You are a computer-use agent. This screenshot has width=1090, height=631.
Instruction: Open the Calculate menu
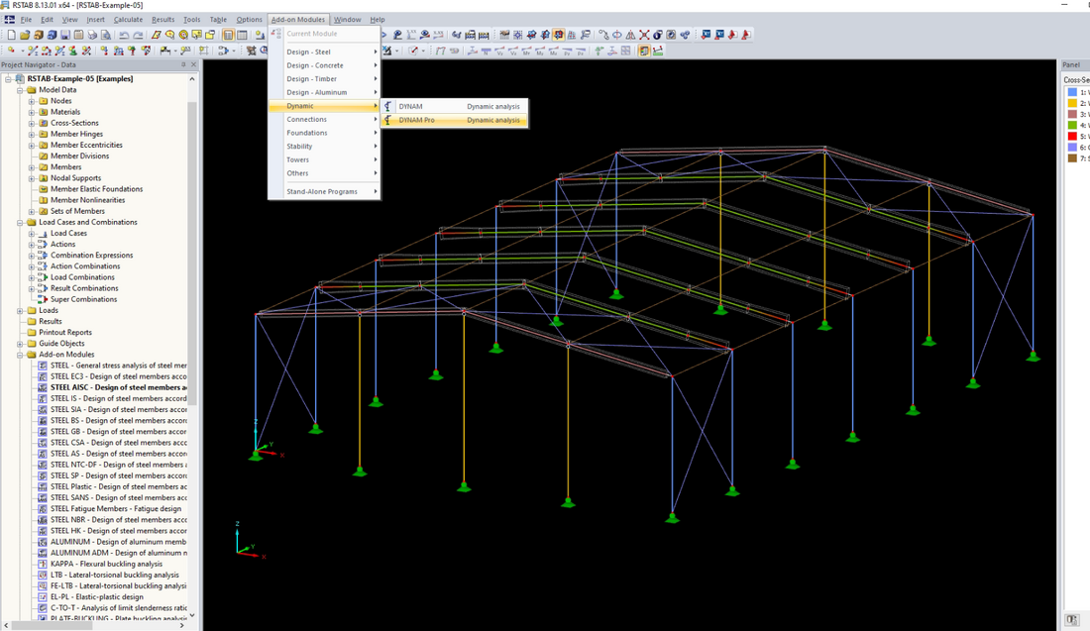tap(128, 20)
